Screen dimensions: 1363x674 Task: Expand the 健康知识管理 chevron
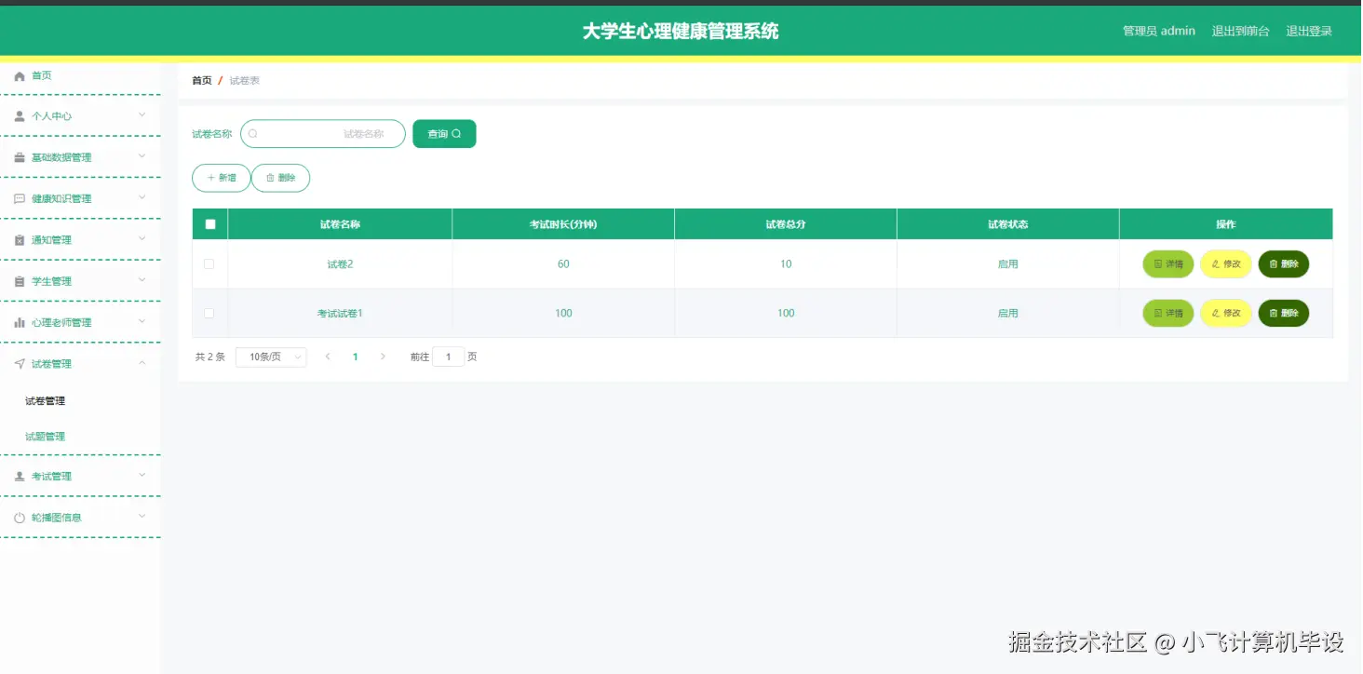pyautogui.click(x=142, y=197)
